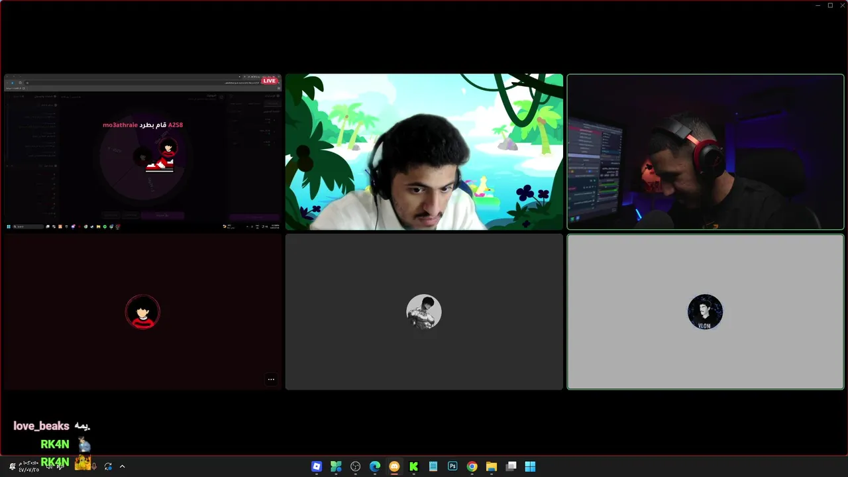This screenshot has height=477, width=848.
Task: Click the love_beaks chat username
Action: pyautogui.click(x=41, y=426)
